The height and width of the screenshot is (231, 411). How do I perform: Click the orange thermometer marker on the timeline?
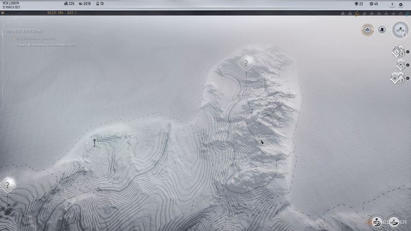click(356, 14)
